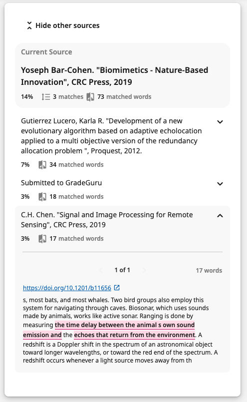This screenshot has width=247, height=402.
Task: Click matched words icon next to 73
Action: tap(90, 97)
